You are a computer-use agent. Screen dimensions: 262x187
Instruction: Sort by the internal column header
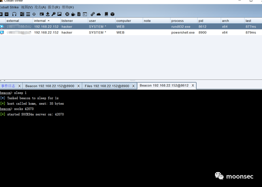47,20
